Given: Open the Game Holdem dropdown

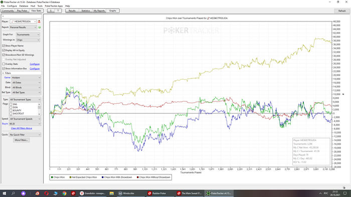Looking at the screenshot, I should pyautogui.click(x=26, y=77).
